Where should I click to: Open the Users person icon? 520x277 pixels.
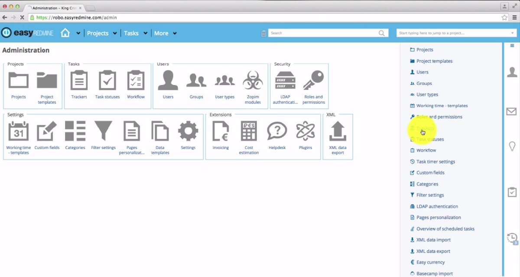[168, 80]
